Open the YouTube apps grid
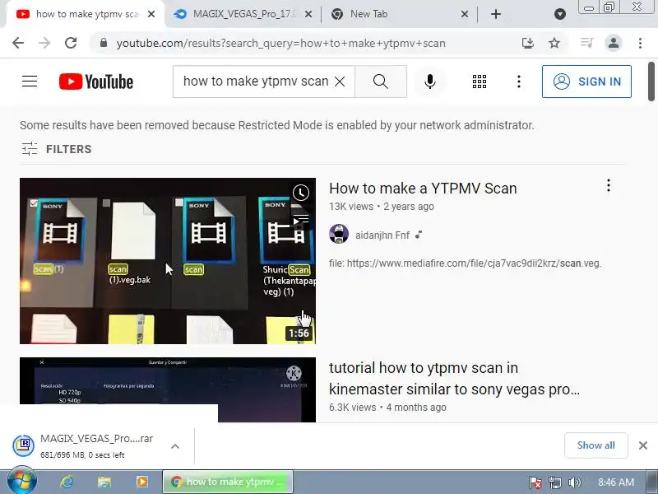Viewport: 658px width, 494px height. tap(480, 82)
